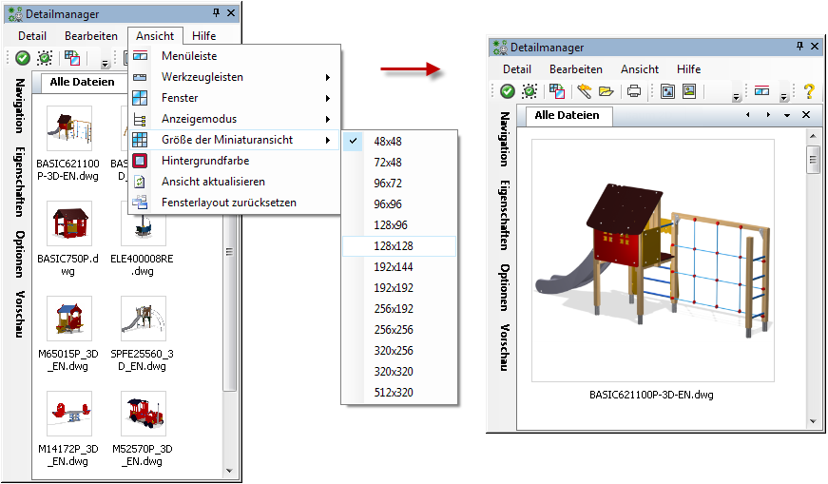
Task: Click the dotted-border checkmark icon in right toolbar
Action: [530, 92]
